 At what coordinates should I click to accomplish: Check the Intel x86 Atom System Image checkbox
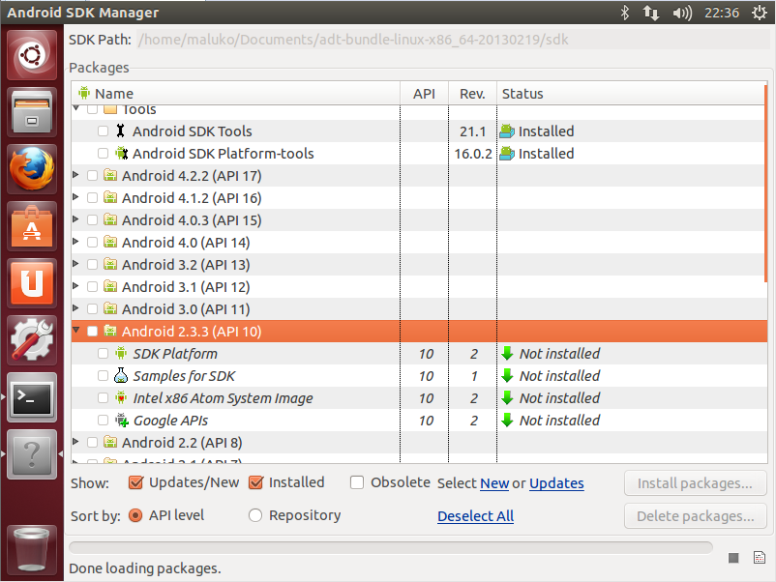(103, 398)
